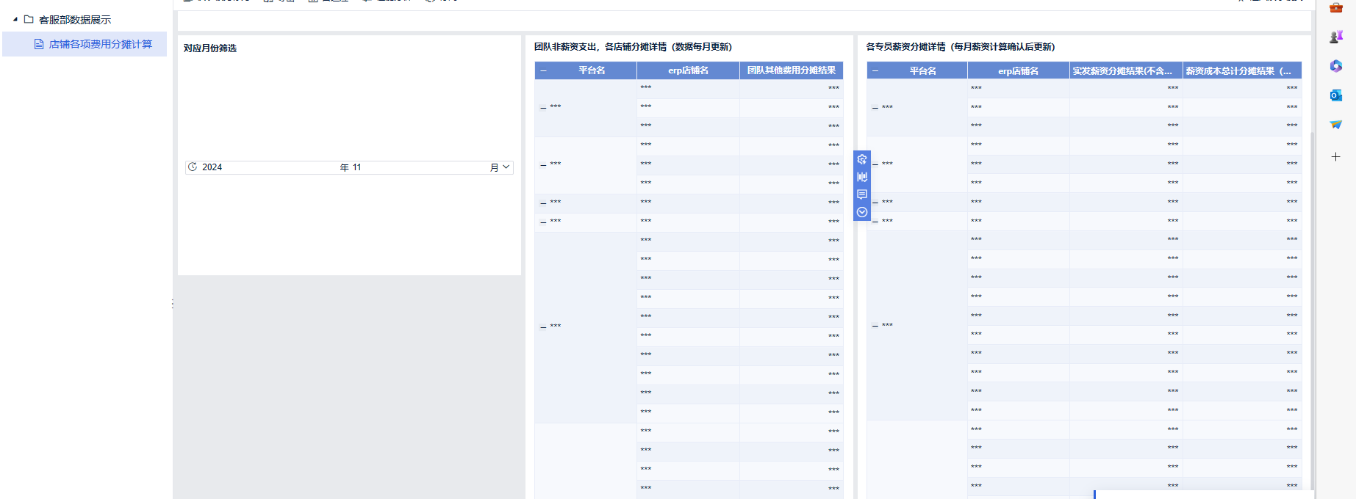
Task: Open the Edge sidebar toolbox icon
Action: pyautogui.click(x=1336, y=7)
